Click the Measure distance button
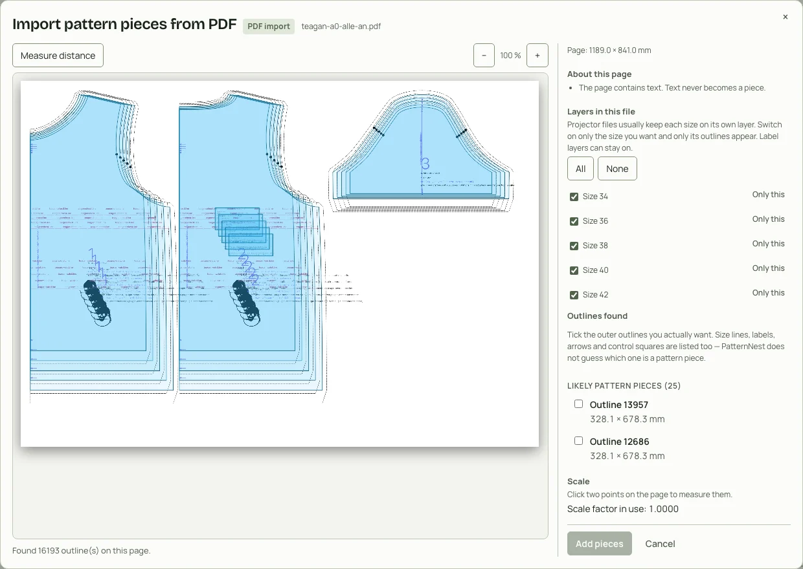 tap(58, 56)
